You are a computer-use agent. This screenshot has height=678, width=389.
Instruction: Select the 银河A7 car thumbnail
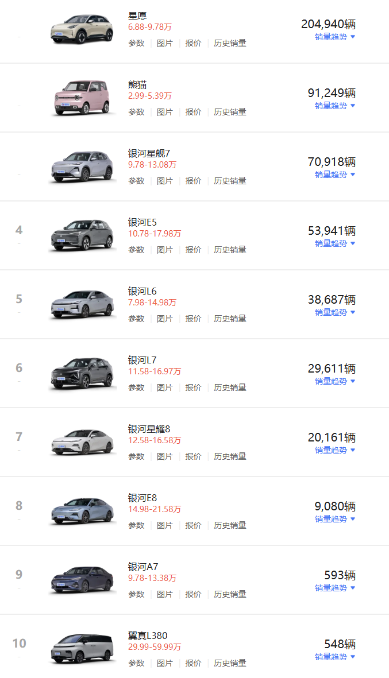[82, 580]
